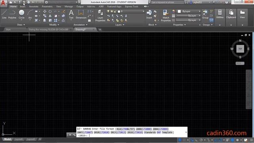Select the Mirror tool in Modify
Viewport: 254px width, 143px height.
50,16
